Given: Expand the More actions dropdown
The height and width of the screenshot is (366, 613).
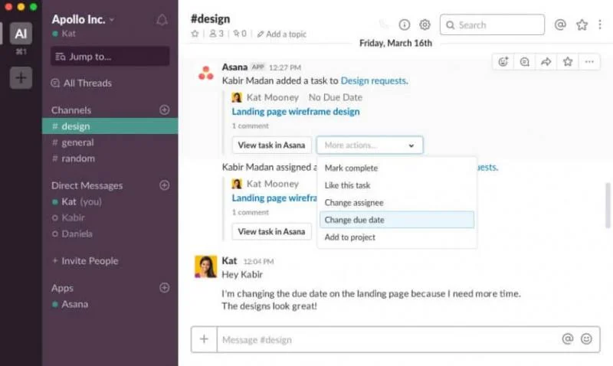Looking at the screenshot, I should pos(369,145).
